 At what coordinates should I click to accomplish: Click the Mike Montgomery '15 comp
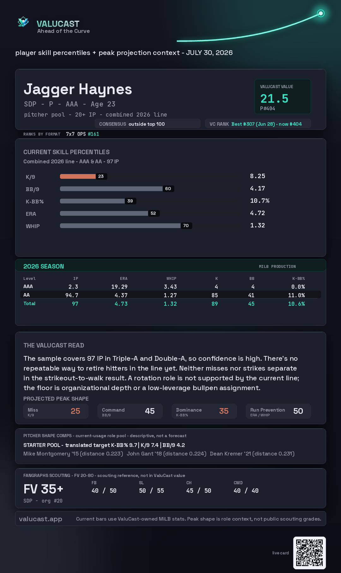(73, 454)
